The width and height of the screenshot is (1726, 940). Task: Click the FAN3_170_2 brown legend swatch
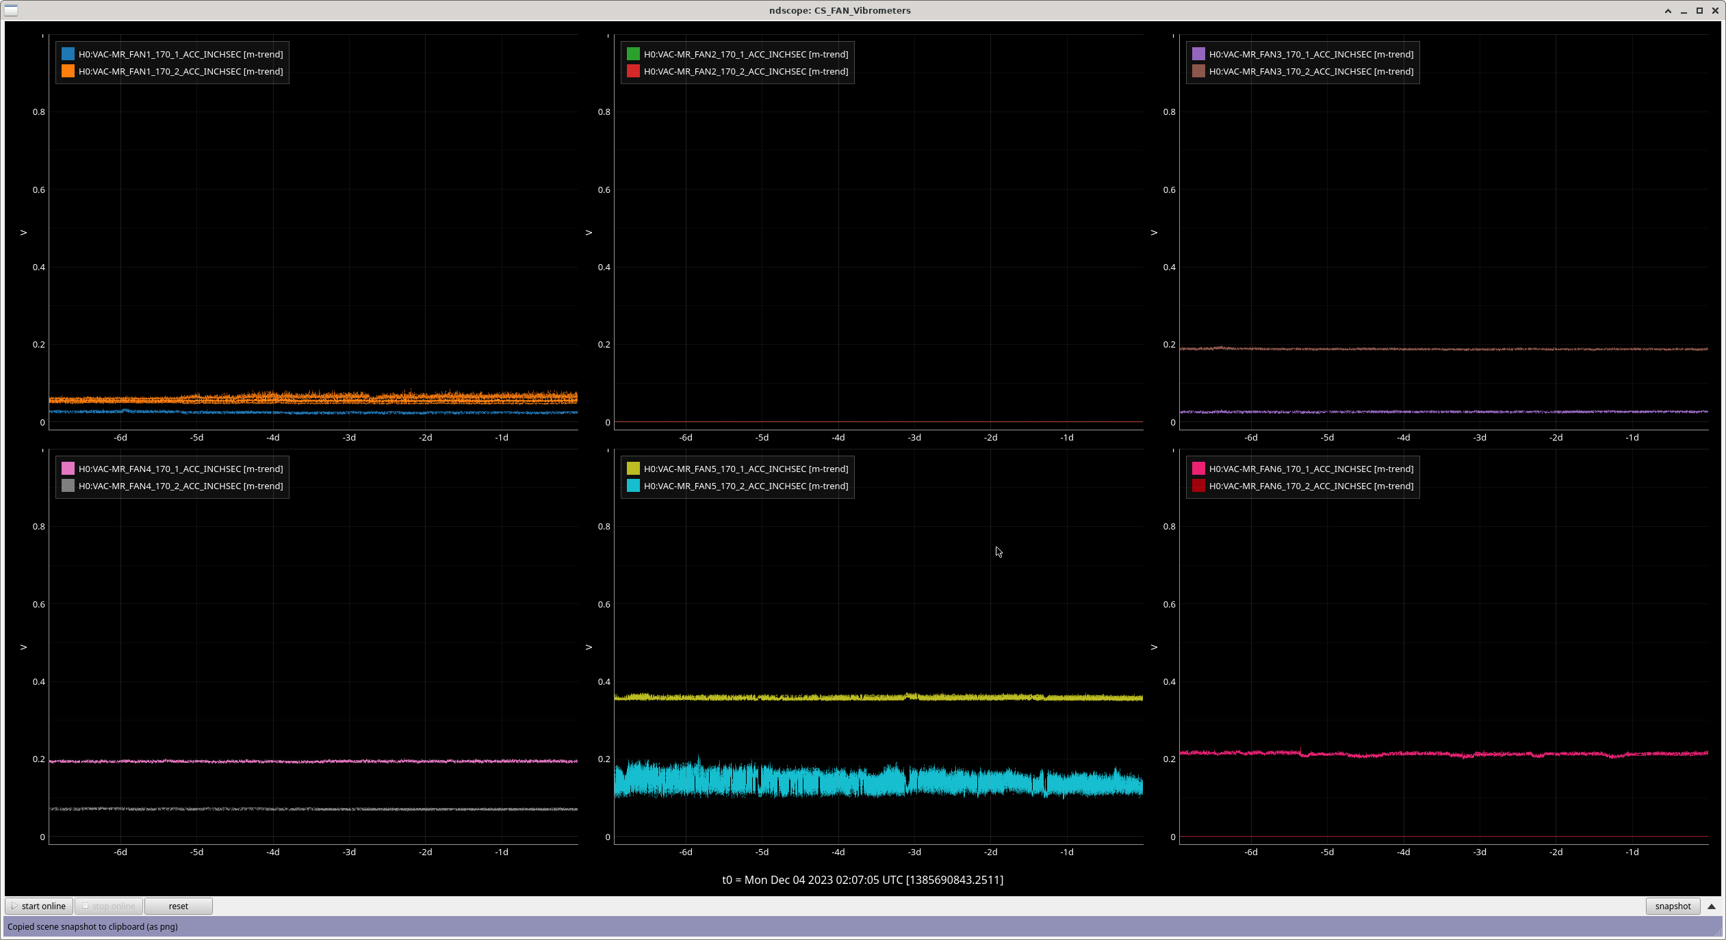click(x=1198, y=71)
